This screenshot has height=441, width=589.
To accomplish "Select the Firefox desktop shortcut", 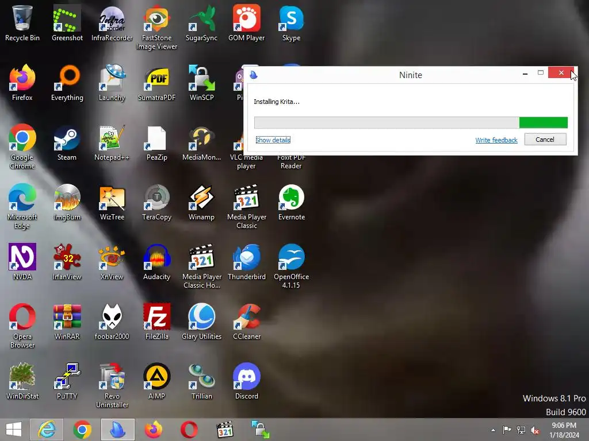I will (x=22, y=83).
